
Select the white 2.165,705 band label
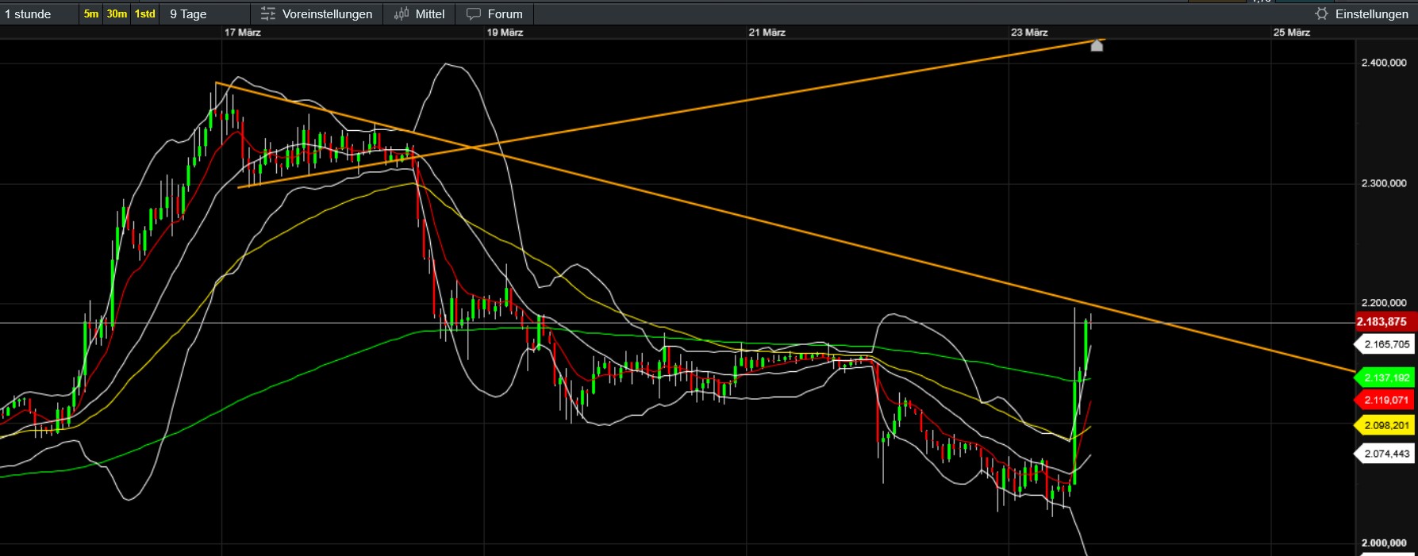pos(1386,345)
